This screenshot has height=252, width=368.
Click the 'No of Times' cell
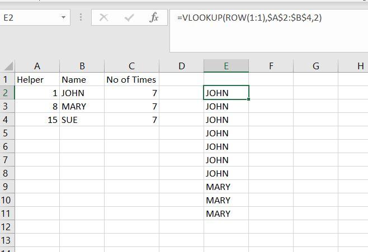131,79
